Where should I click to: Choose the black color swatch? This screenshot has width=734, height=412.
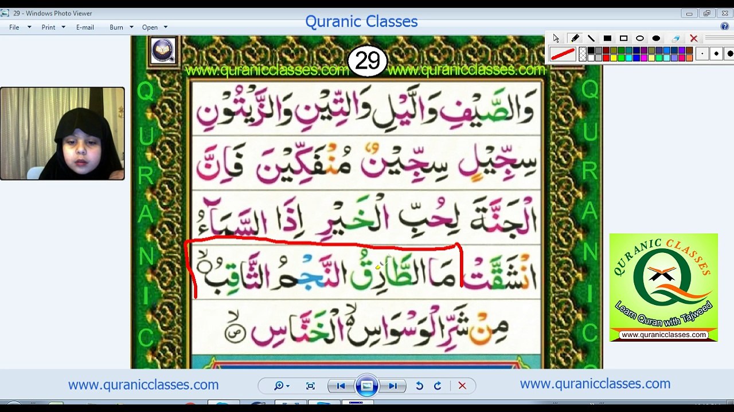(591, 51)
